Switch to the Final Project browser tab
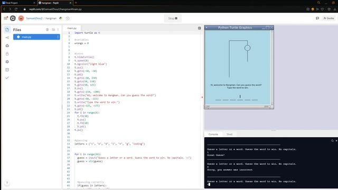This screenshot has height=190, width=338. coord(18,3)
